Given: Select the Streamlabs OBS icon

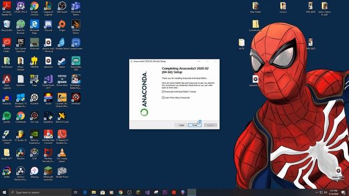Looking at the screenshot, I should click(x=76, y=64).
